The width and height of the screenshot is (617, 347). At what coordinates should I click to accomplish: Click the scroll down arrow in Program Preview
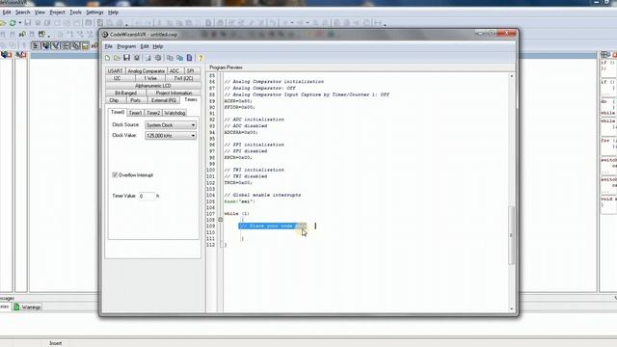click(512, 309)
